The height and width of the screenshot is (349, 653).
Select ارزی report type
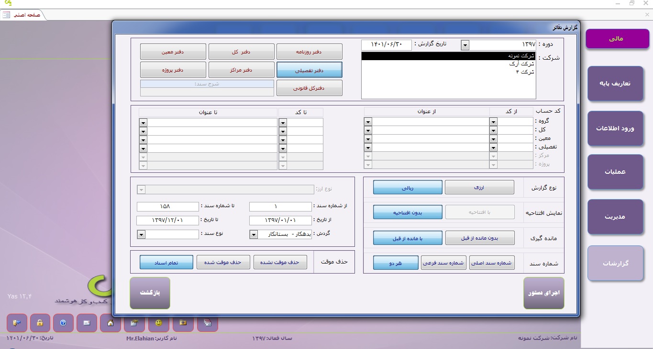[479, 188]
